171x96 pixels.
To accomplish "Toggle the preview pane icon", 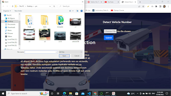I will pos(77,11).
